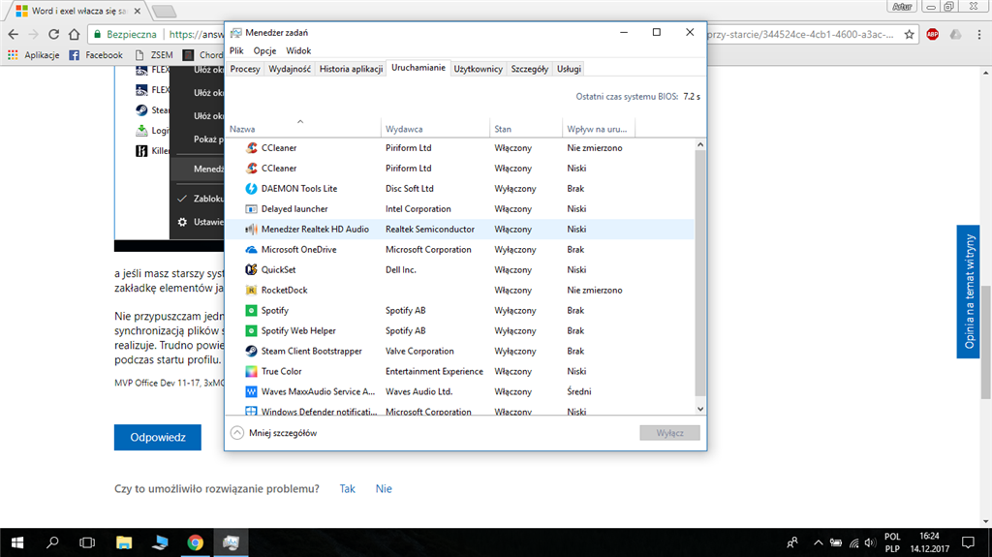Switch to Wydajność tab
This screenshot has height=557, width=992.
(289, 69)
